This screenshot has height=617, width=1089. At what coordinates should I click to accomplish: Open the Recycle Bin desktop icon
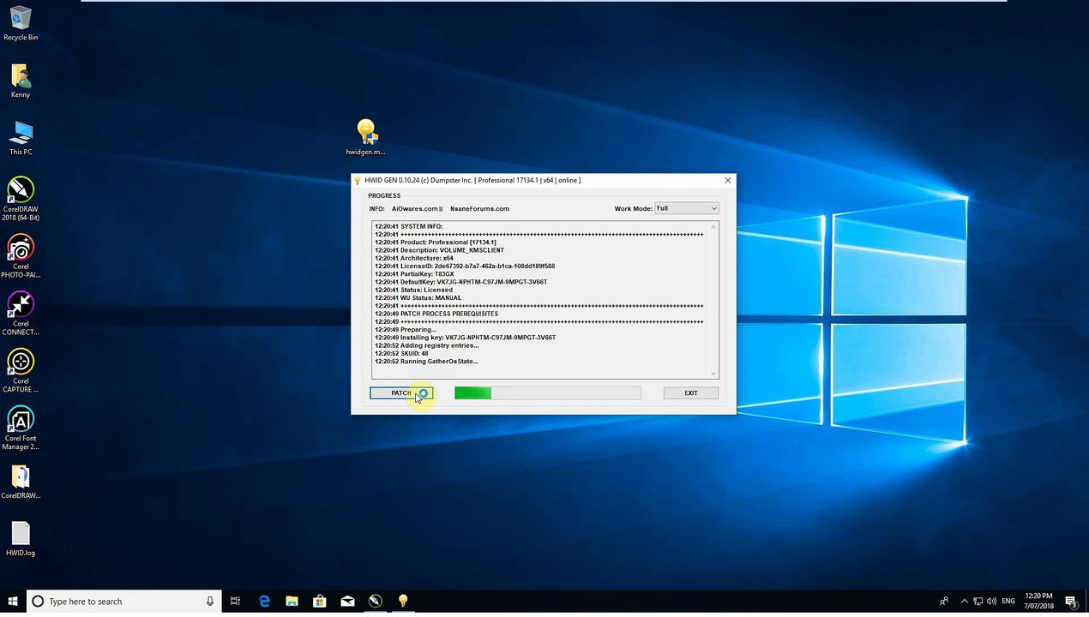tap(21, 23)
